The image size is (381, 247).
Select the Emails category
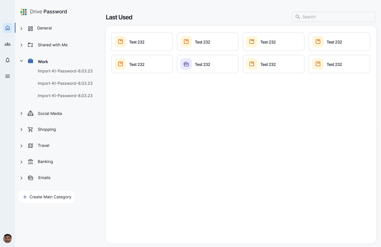pos(44,178)
